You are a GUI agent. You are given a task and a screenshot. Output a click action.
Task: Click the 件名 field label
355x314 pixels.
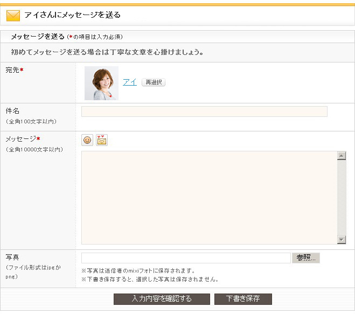pos(12,111)
